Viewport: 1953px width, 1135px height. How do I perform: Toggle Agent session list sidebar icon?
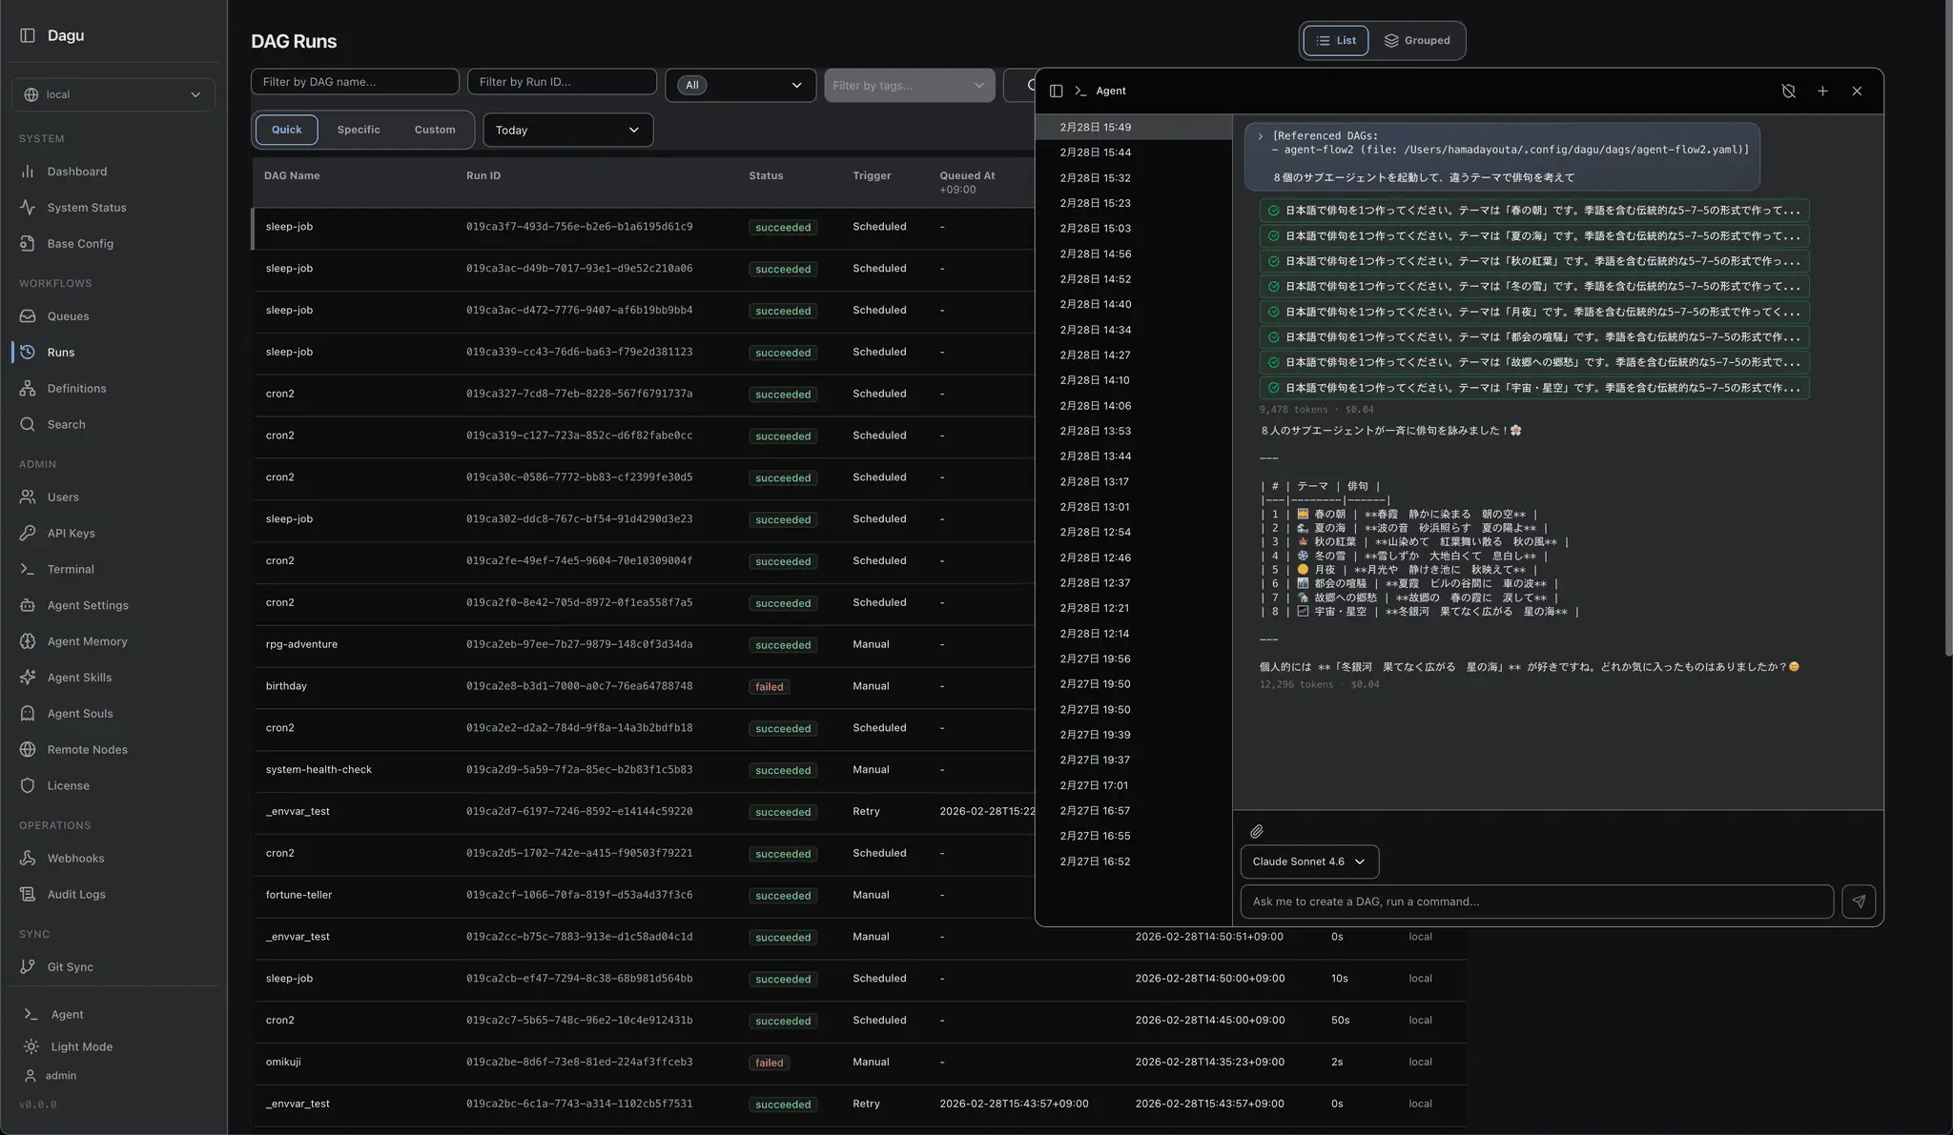point(1056,91)
